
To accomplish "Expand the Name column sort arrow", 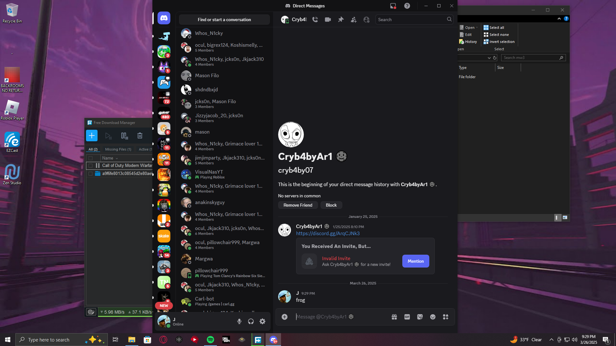I will pos(117,158).
